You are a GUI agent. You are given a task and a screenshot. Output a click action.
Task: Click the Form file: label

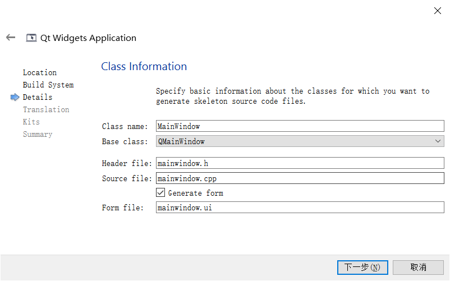123,208
